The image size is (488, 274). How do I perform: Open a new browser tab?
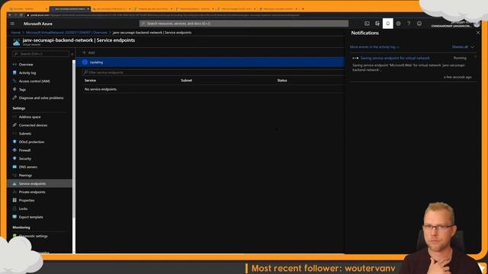[x=303, y=9]
